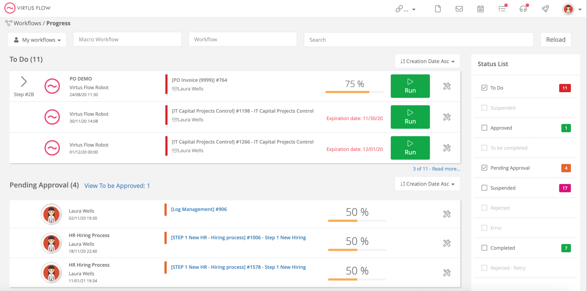Screen dimensions: 587x291
Task: Click the rocket launch icon in the header
Action: coord(545,9)
